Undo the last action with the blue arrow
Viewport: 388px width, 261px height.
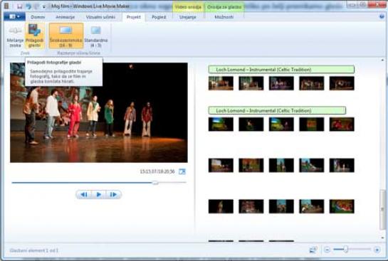coord(28,6)
